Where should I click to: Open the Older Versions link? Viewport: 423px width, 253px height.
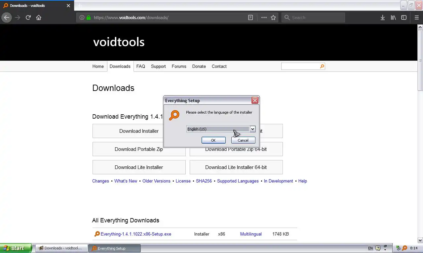tap(156, 181)
